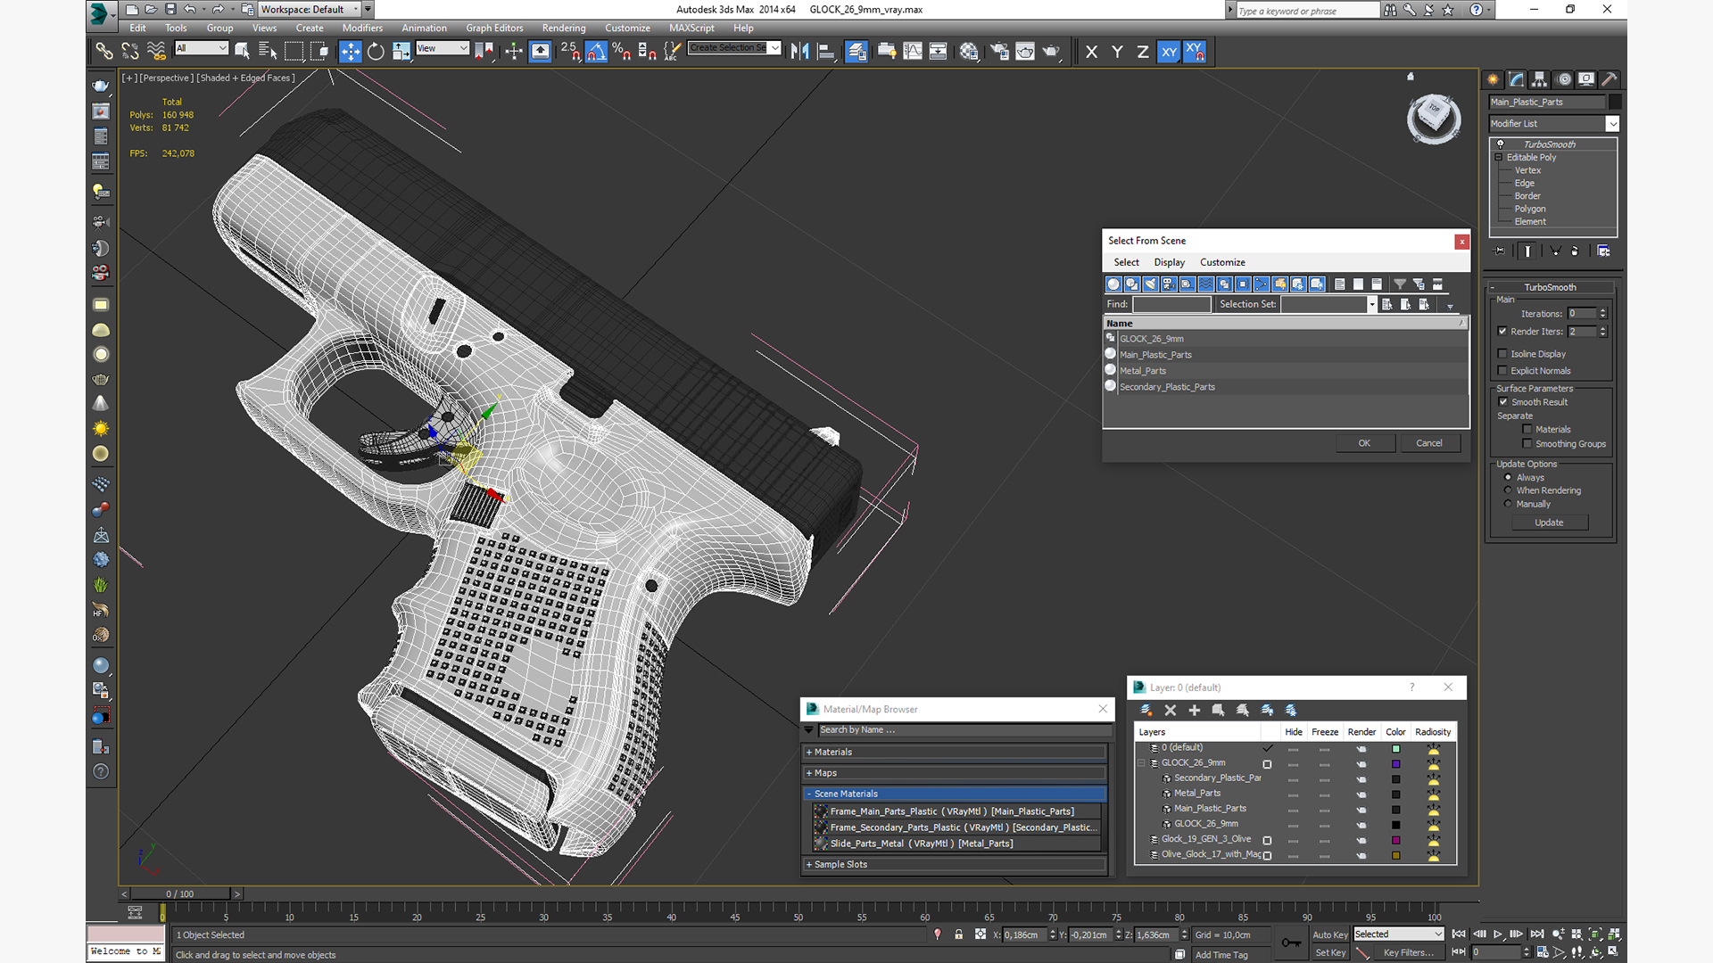Screen dimensions: 1713x963
Task: Click the Update button in TurboSmooth
Action: click(1549, 523)
